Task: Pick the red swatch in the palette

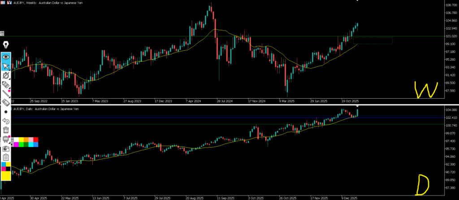Action: pos(36,140)
